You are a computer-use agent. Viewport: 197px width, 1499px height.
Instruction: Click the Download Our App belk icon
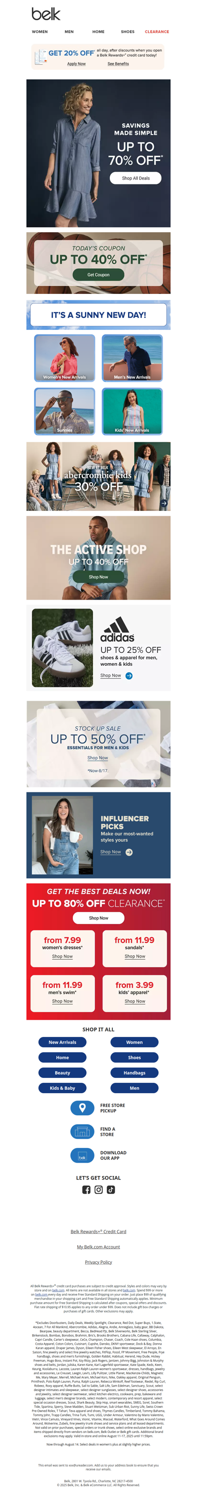(x=82, y=1155)
